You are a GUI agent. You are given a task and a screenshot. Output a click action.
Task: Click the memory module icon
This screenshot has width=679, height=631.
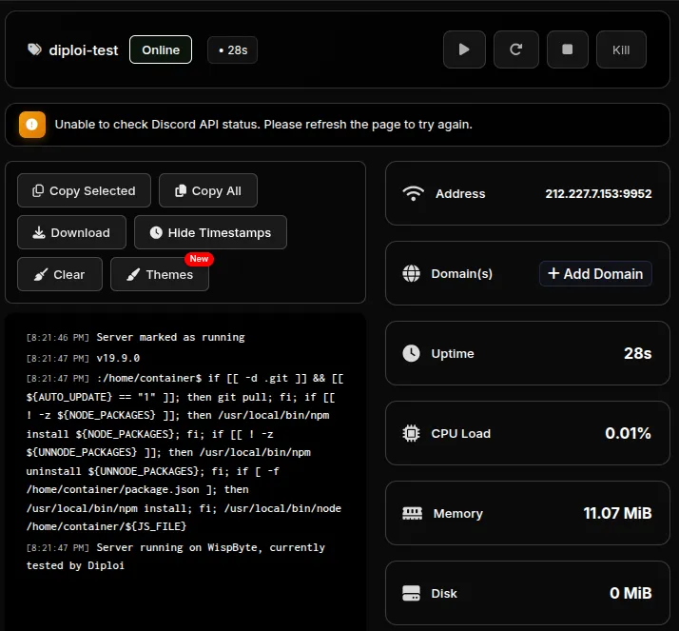[x=412, y=513]
